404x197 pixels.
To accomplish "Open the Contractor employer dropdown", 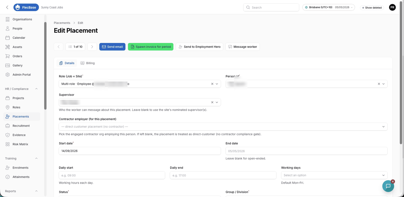I will pos(223,127).
